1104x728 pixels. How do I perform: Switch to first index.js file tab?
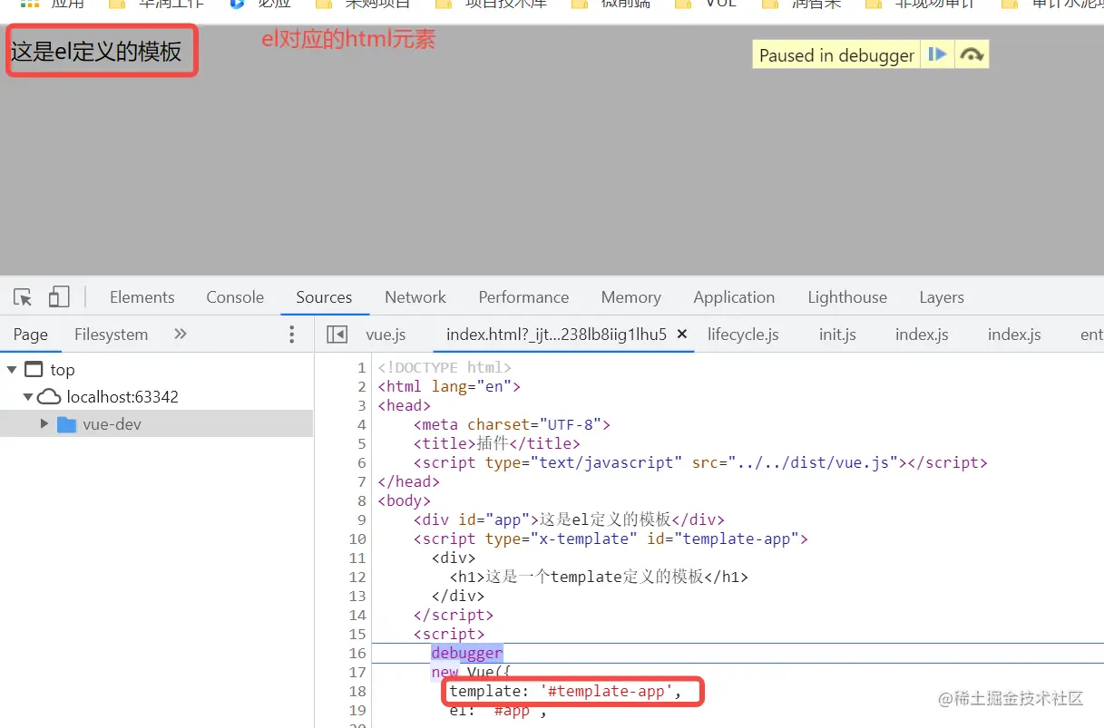922,335
